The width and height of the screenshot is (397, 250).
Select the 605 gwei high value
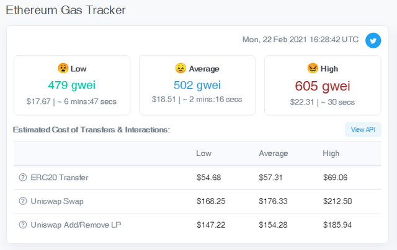point(323,85)
